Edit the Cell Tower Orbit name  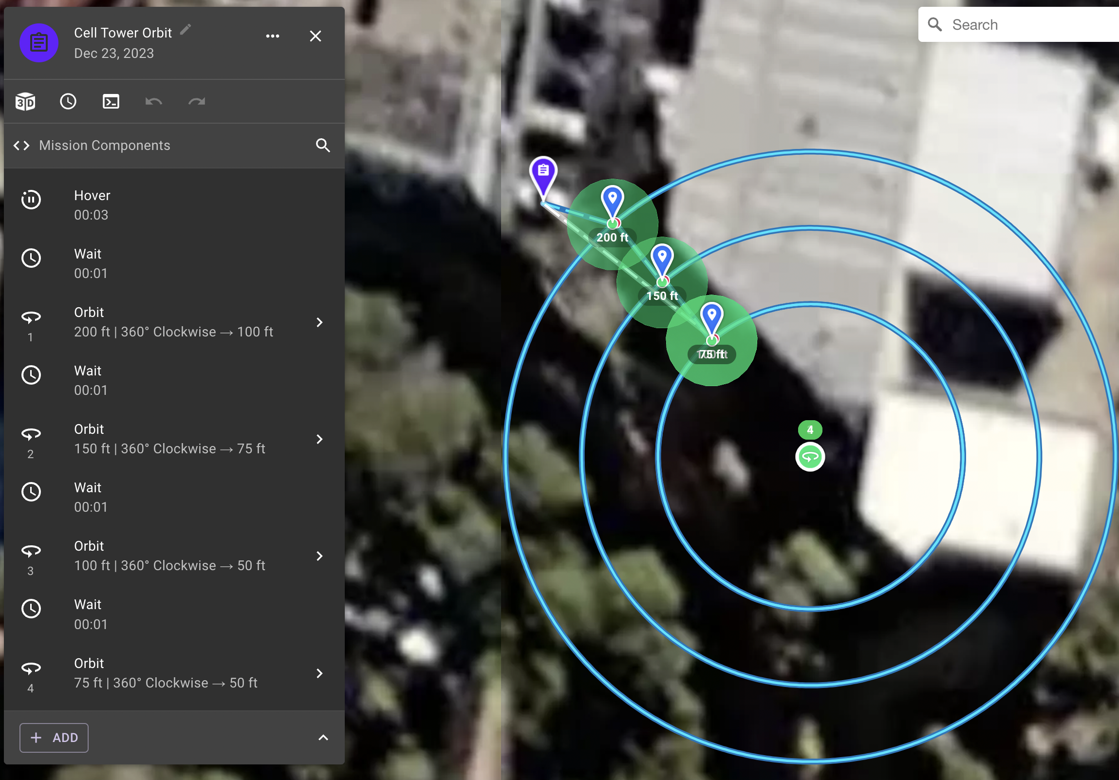coord(186,30)
